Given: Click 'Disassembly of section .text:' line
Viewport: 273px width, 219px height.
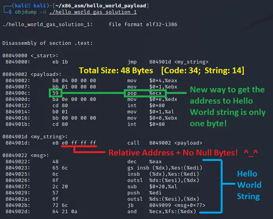Looking at the screenshot, I should 48,43.
